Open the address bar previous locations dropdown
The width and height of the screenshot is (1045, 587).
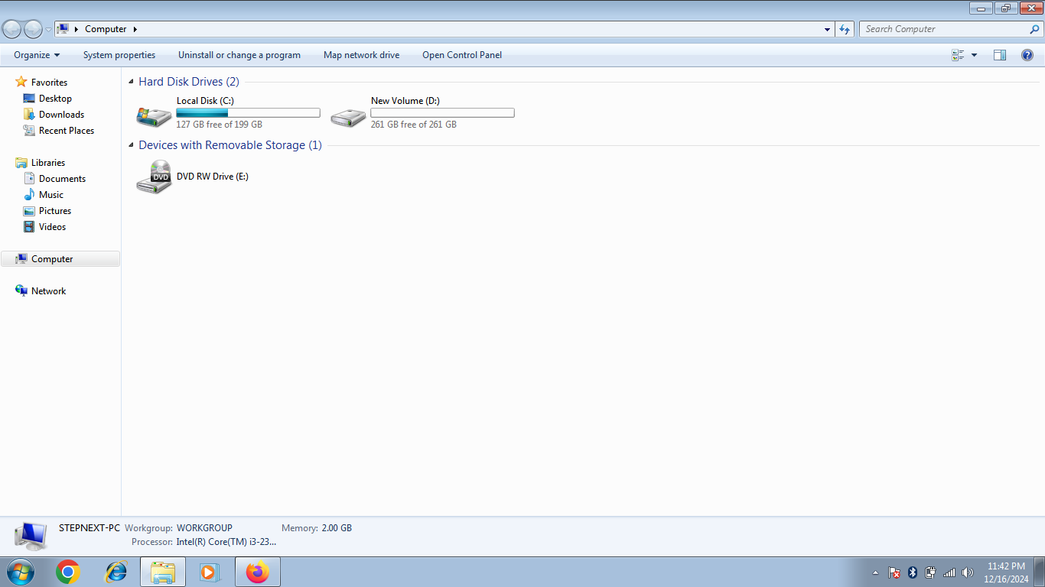click(827, 29)
